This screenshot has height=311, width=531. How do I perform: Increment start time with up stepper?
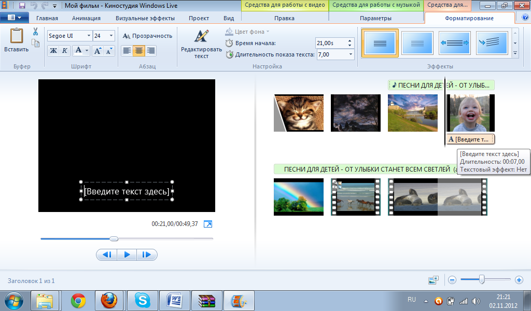350,40
